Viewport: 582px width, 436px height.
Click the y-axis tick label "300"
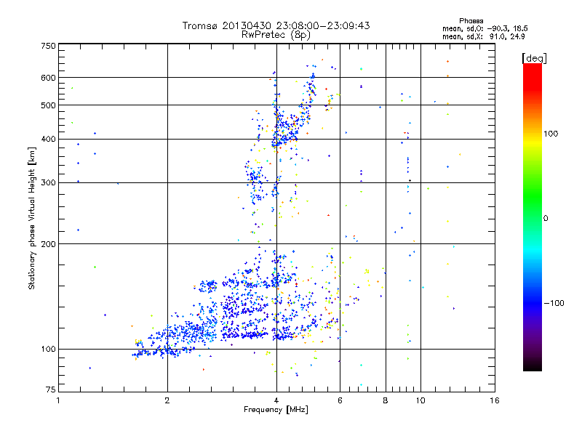tap(48, 182)
